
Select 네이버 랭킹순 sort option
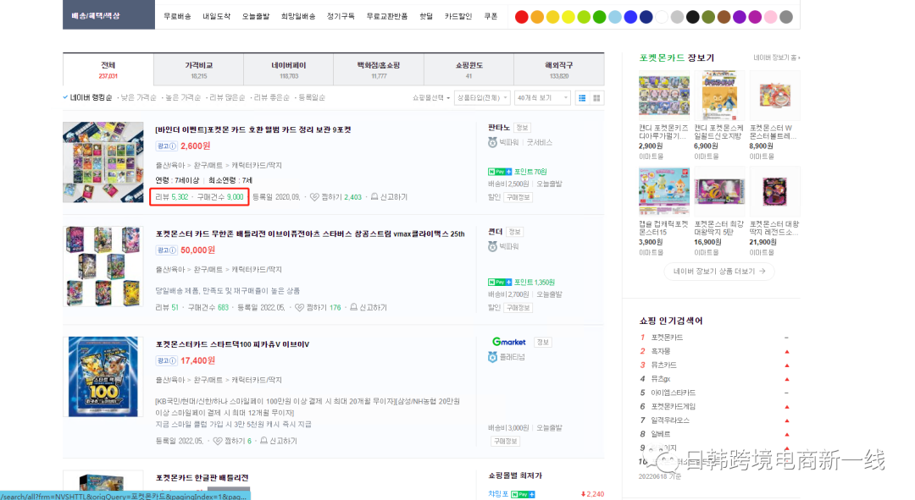click(x=91, y=97)
